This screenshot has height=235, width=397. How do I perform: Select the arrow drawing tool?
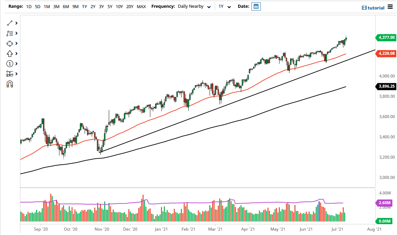point(9,53)
